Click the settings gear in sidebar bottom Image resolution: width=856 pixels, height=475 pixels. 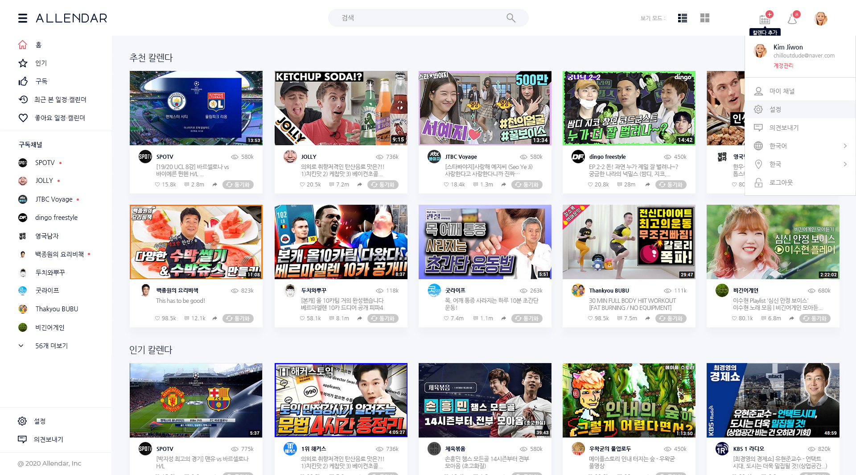click(22, 421)
